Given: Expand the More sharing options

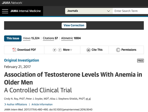Looking at the screenshot, I should 68,50.
